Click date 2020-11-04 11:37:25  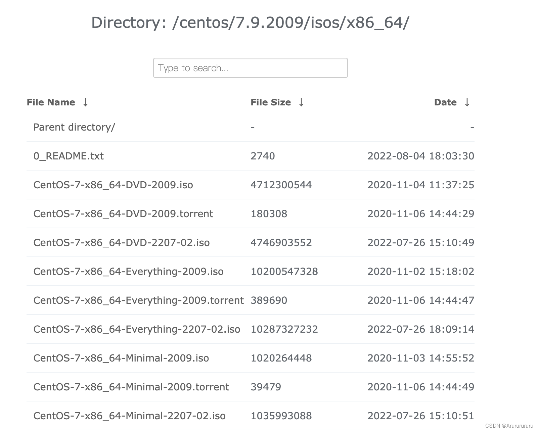[x=421, y=185]
